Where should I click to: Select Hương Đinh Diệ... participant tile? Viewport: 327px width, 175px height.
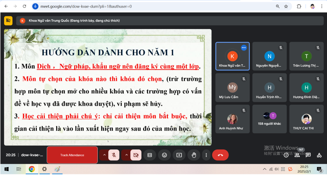[306, 88]
